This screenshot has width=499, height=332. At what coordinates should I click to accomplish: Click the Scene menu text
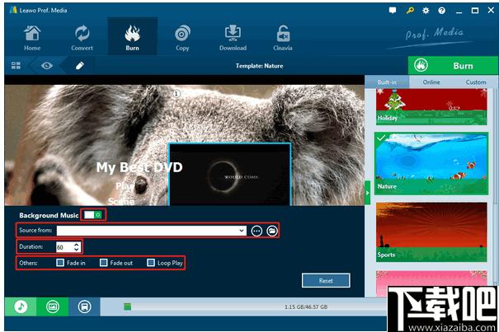[121, 201]
